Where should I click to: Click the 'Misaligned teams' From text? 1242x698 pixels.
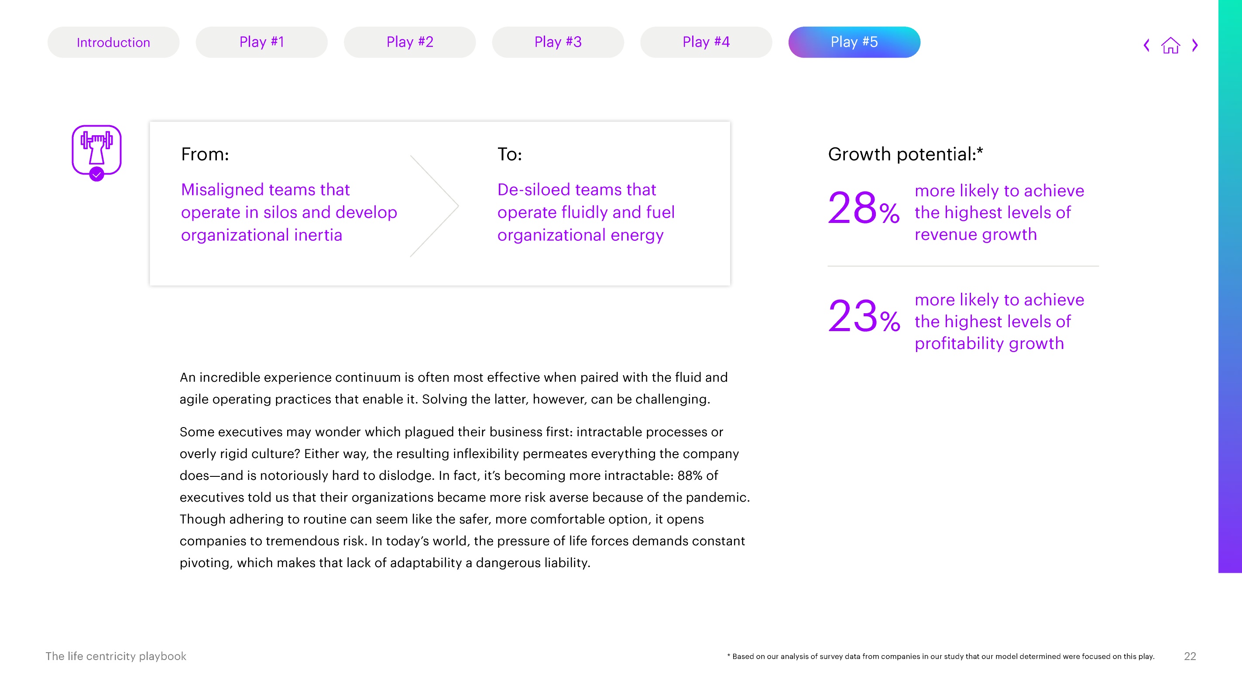289,212
